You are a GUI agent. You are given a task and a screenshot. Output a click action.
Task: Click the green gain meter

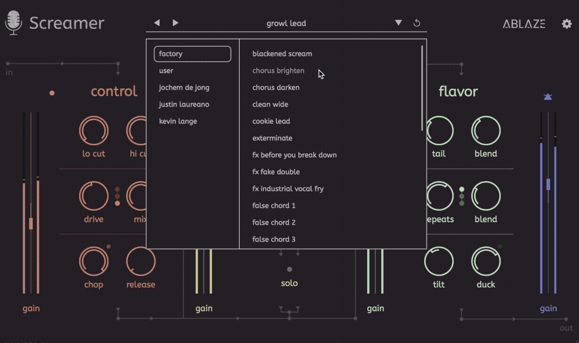(375, 271)
